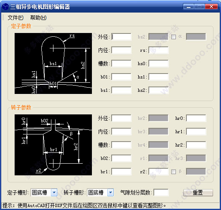
Task: Open the 定子槽形 combo box showing 圆底槽
Action: (44, 192)
